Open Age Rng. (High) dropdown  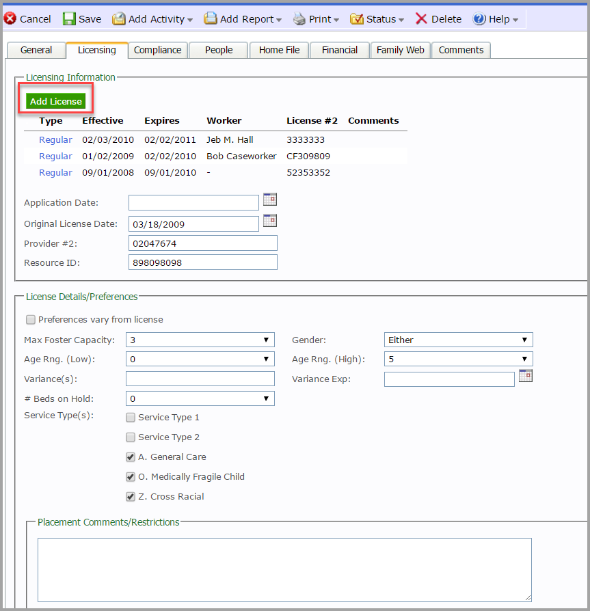(458, 359)
